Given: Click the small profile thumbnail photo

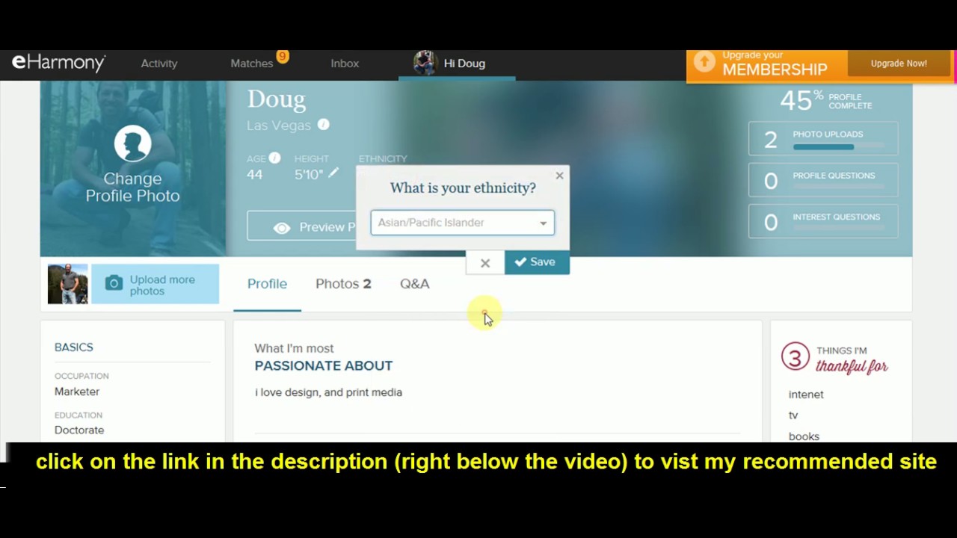Looking at the screenshot, I should point(67,284).
